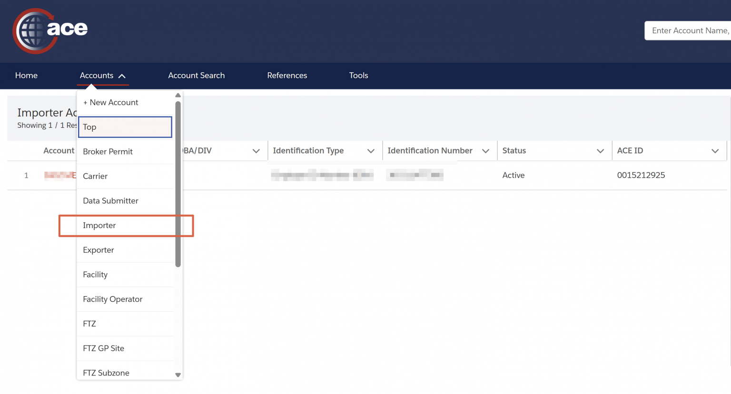This screenshot has width=731, height=394.
Task: Collapse the Accounts menu chevron
Action: (x=122, y=76)
